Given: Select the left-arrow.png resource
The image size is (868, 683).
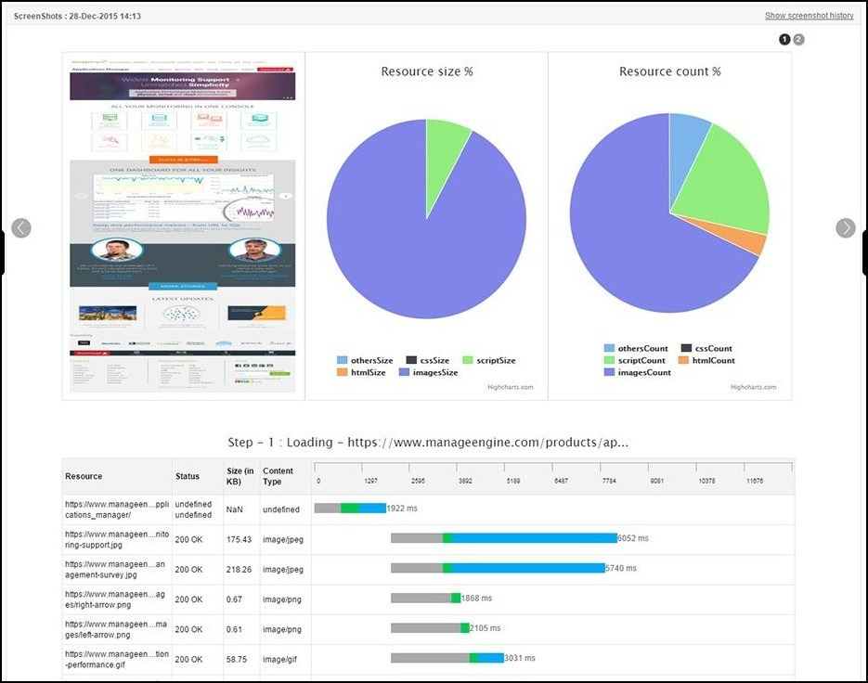Looking at the screenshot, I should (x=116, y=629).
